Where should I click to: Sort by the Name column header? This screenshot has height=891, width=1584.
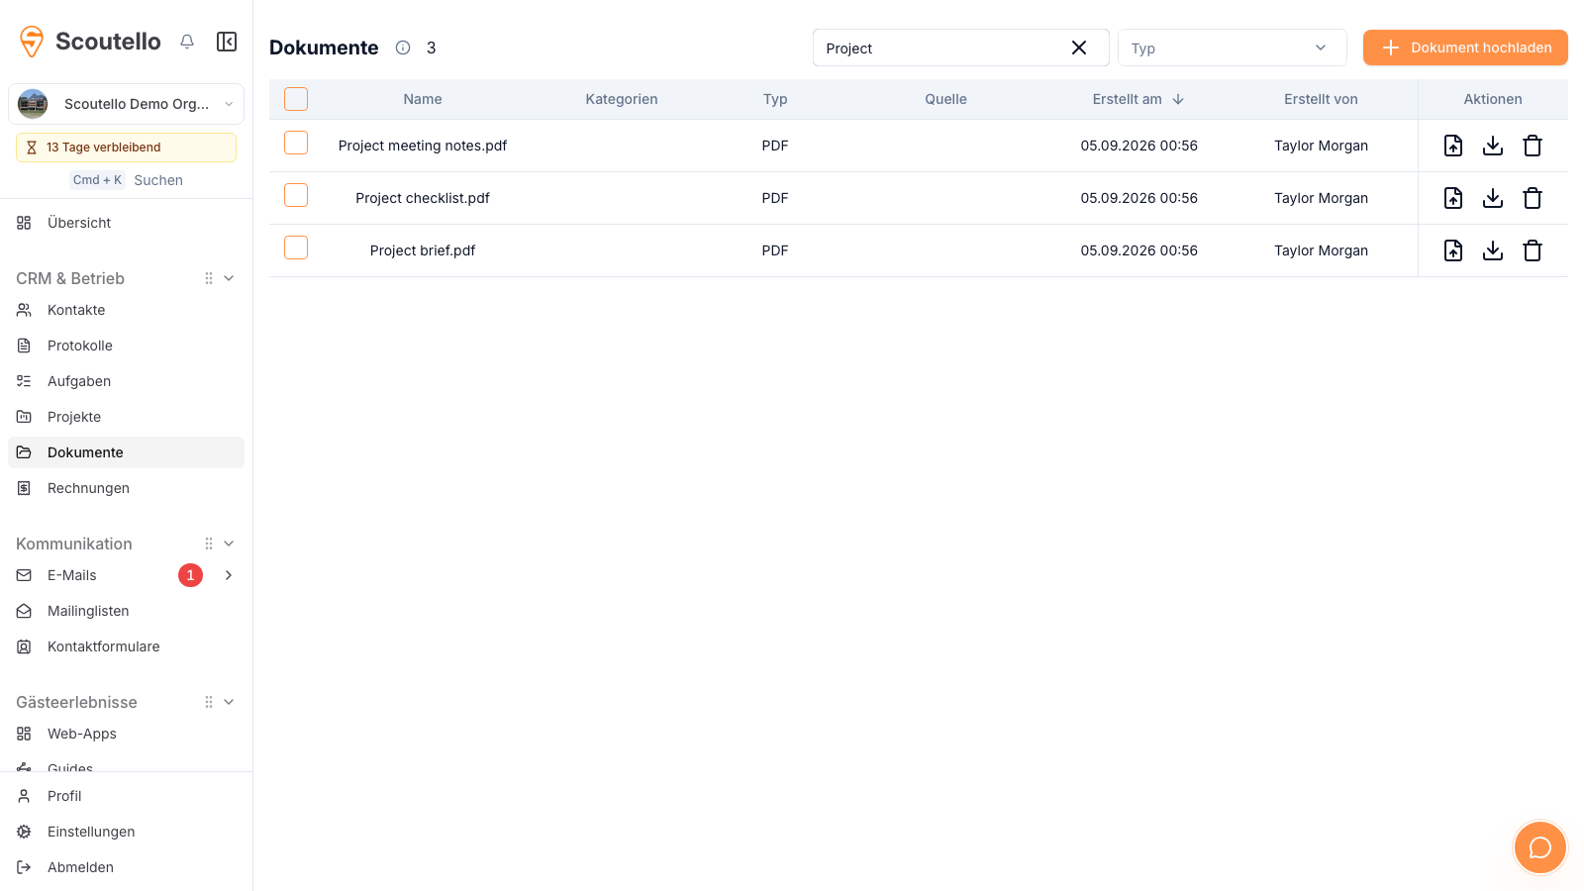pyautogui.click(x=423, y=99)
